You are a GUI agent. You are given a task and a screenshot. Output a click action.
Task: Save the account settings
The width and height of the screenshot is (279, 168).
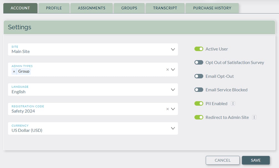coord(256,160)
